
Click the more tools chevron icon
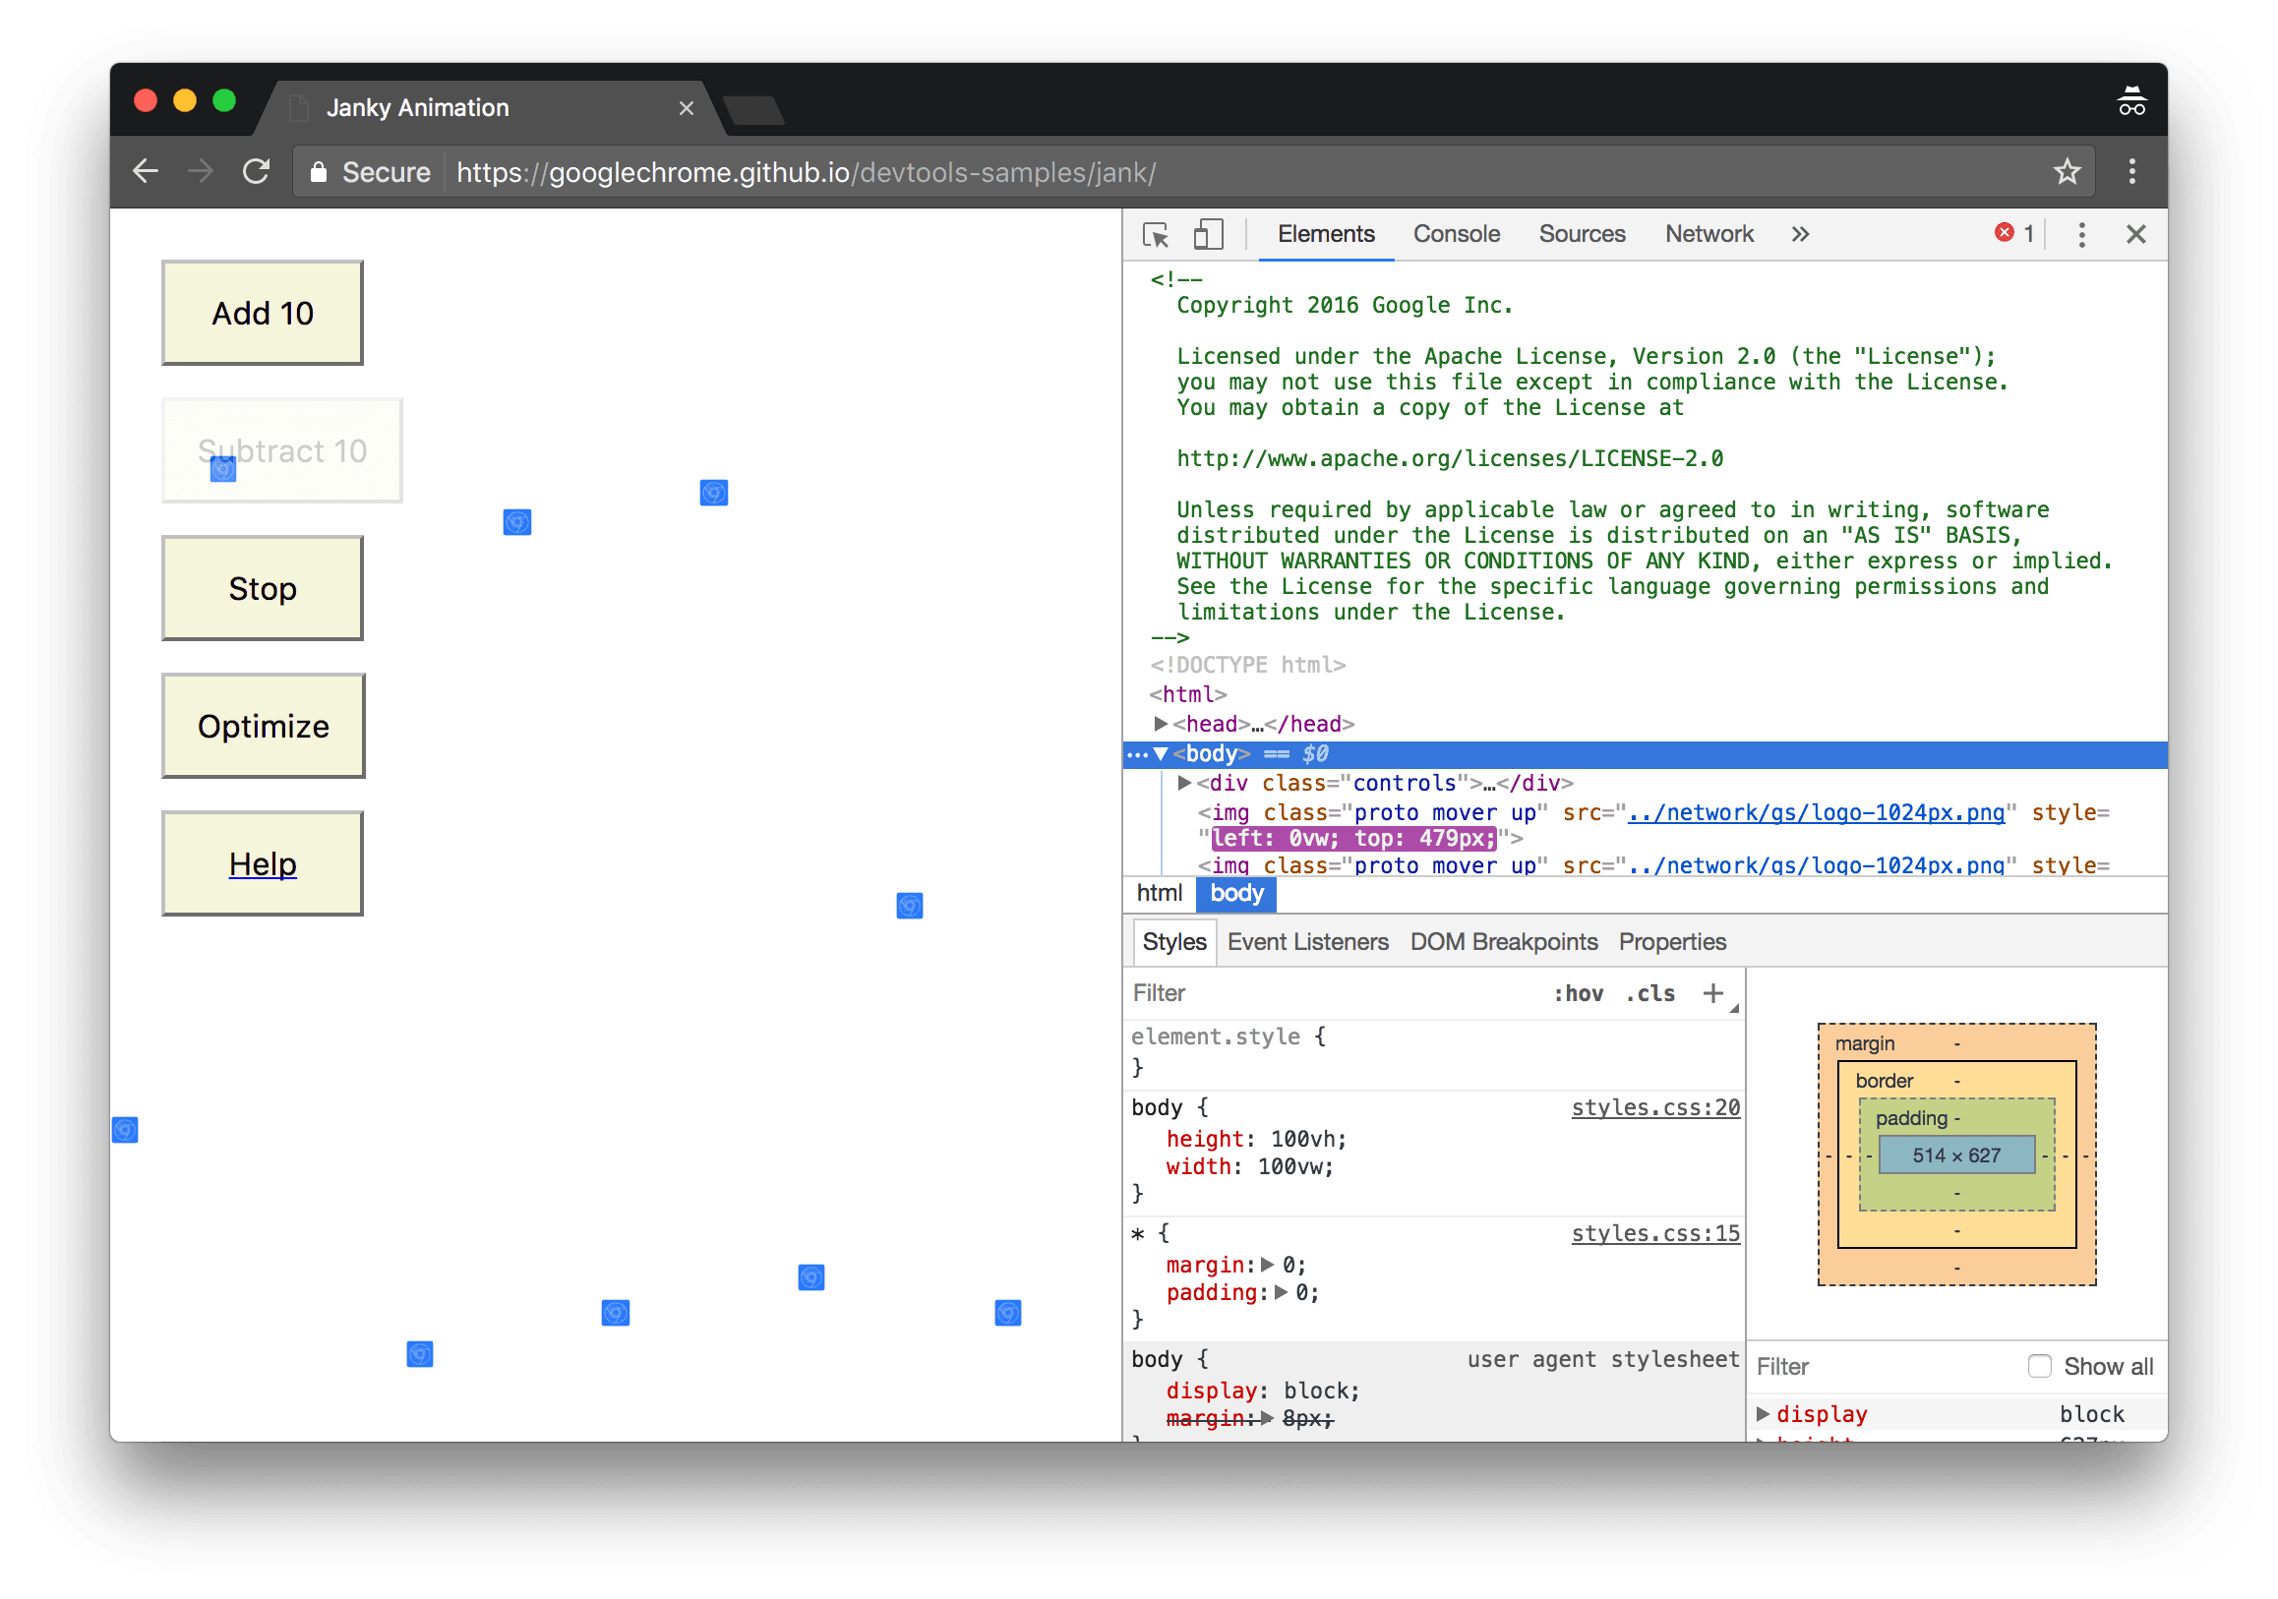pos(1799,234)
